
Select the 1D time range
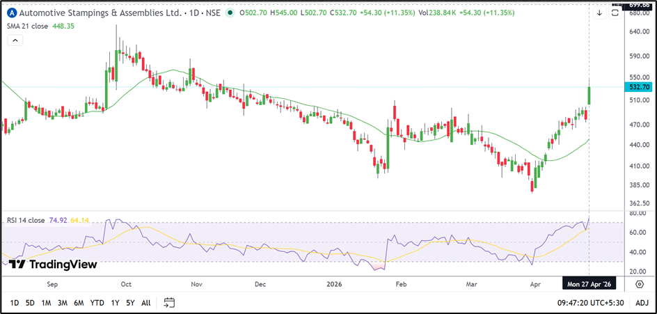coord(13,303)
